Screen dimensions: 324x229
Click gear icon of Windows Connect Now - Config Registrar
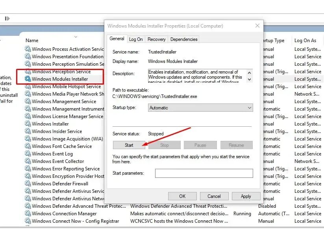28,221
